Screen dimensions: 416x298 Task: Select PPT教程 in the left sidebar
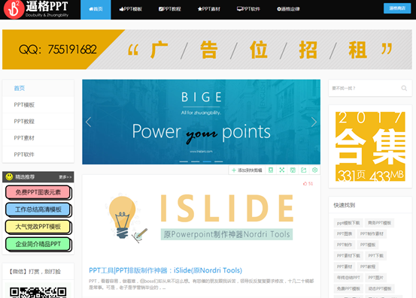[38, 122]
